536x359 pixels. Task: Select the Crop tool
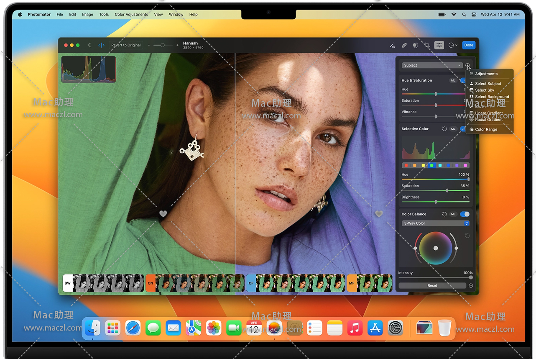(x=427, y=45)
